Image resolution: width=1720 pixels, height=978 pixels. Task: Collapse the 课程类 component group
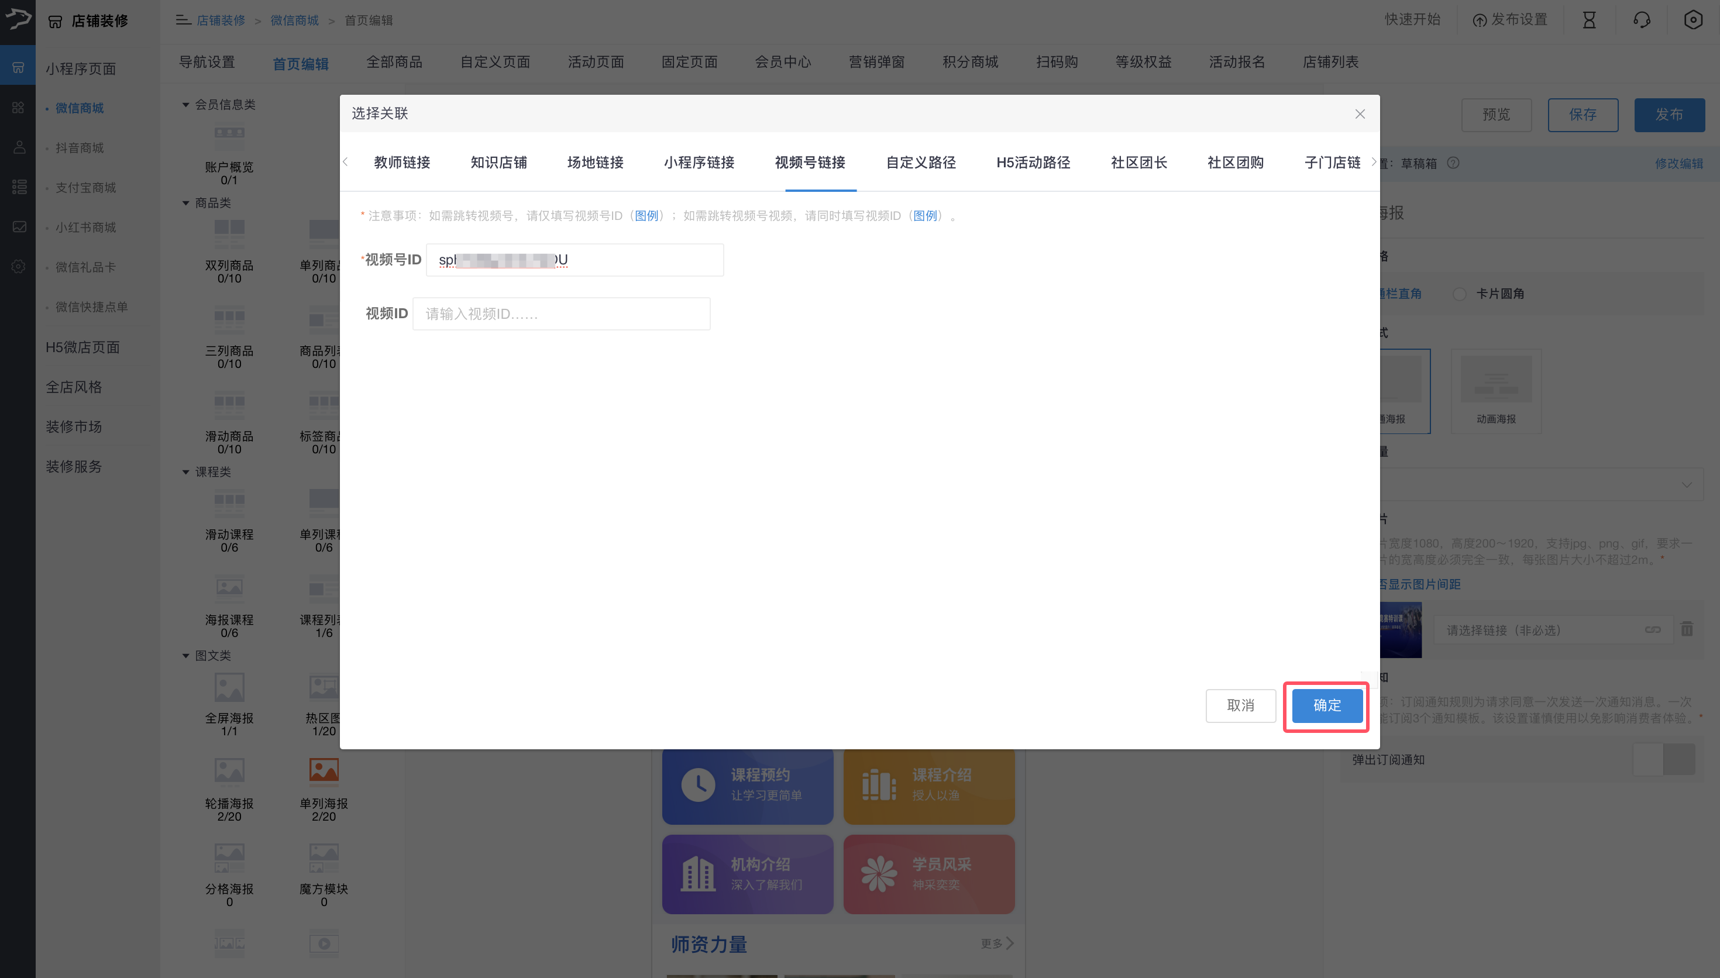click(186, 472)
